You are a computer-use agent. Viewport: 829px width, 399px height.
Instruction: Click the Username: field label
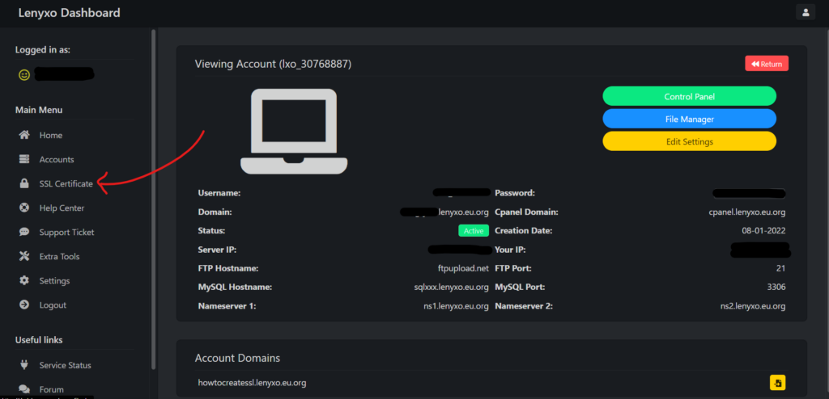coord(219,193)
